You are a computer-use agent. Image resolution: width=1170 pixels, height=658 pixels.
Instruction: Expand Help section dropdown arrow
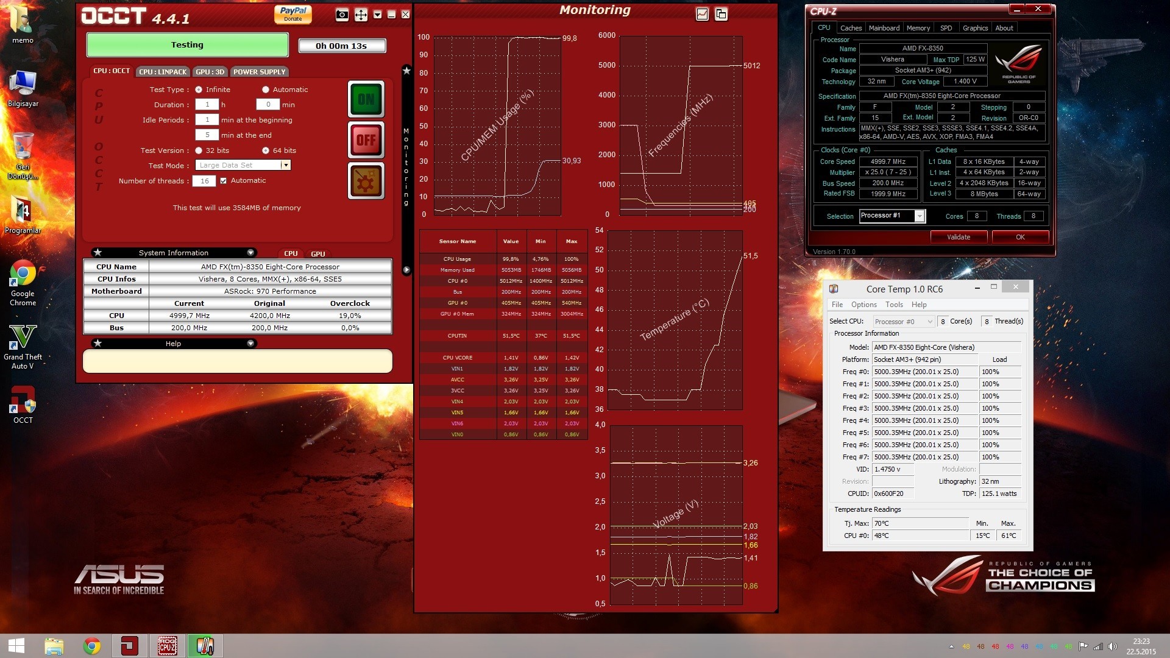click(x=250, y=343)
